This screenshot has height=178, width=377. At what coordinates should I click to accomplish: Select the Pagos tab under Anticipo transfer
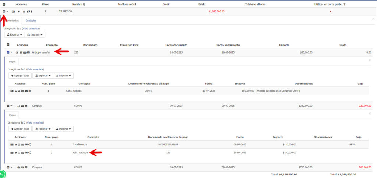[12, 62]
